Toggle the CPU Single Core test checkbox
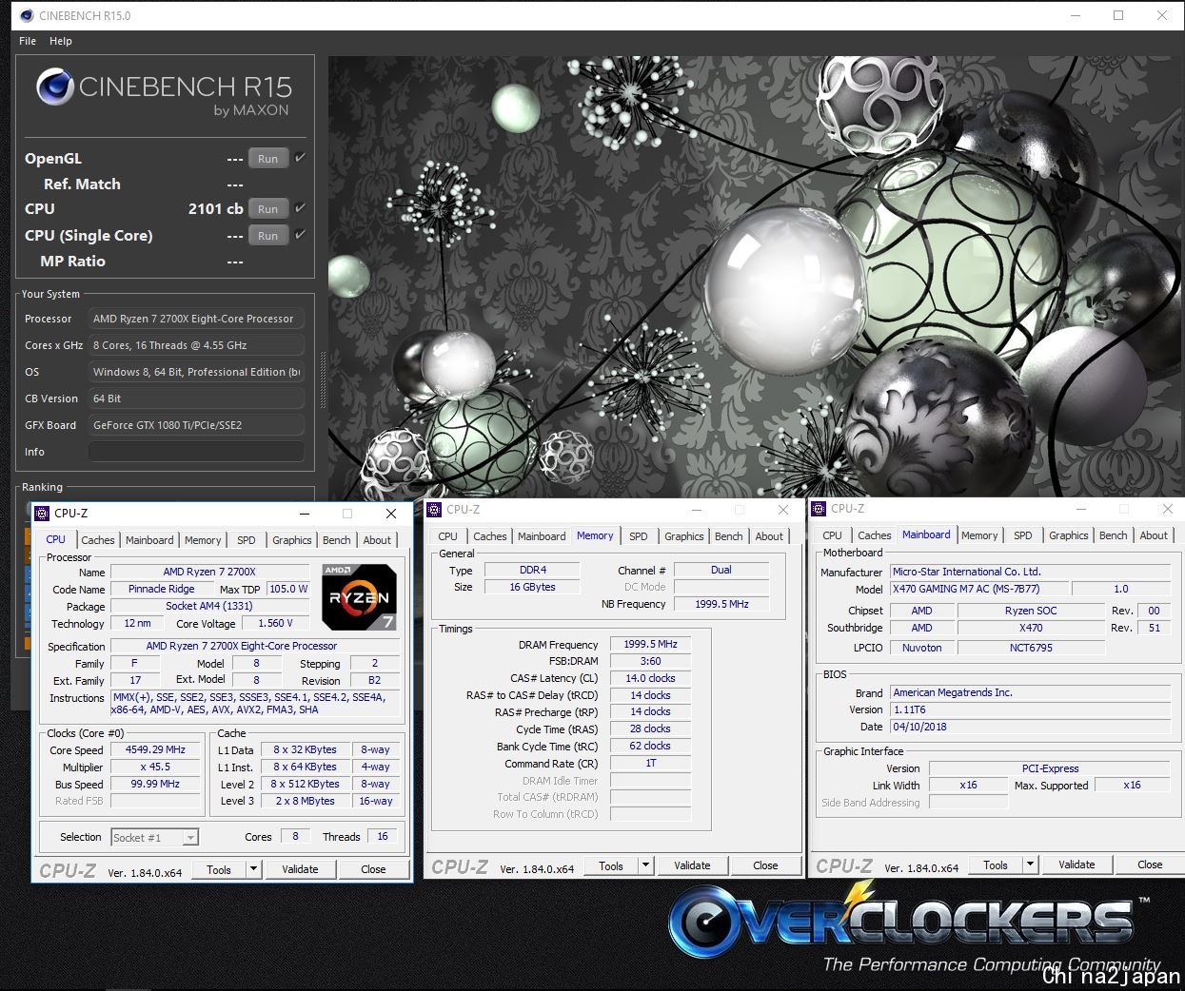Viewport: 1185px width, 991px height. coord(300,234)
